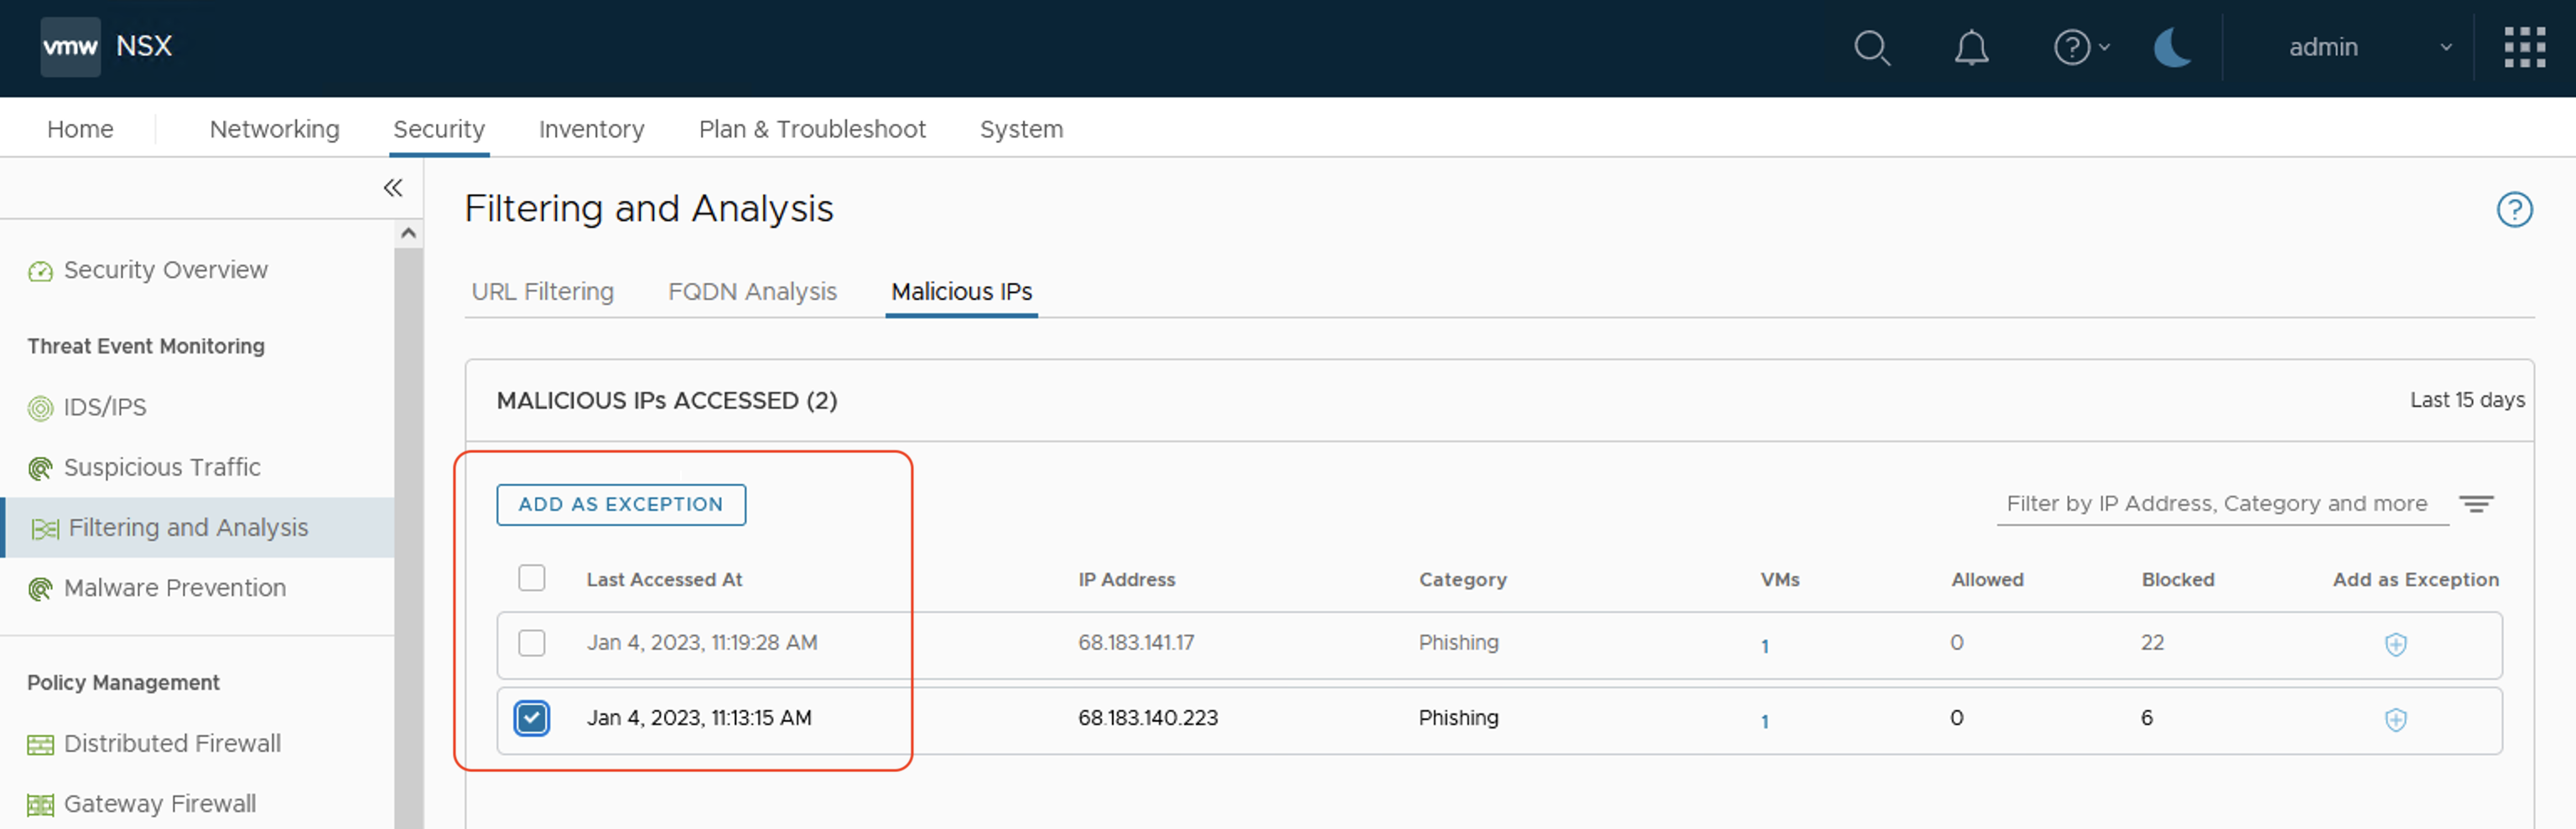Click the ADD AS EXCEPTION button
Viewport: 2576px width, 829px height.
coord(621,504)
